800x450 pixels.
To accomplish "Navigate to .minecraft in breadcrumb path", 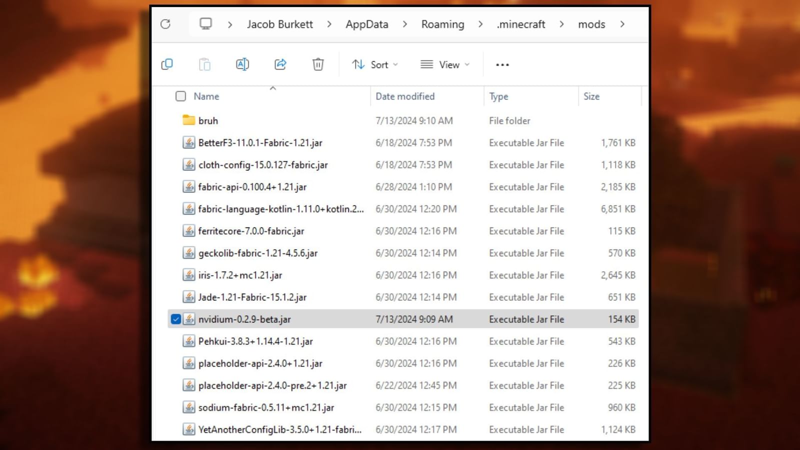I will (x=520, y=24).
